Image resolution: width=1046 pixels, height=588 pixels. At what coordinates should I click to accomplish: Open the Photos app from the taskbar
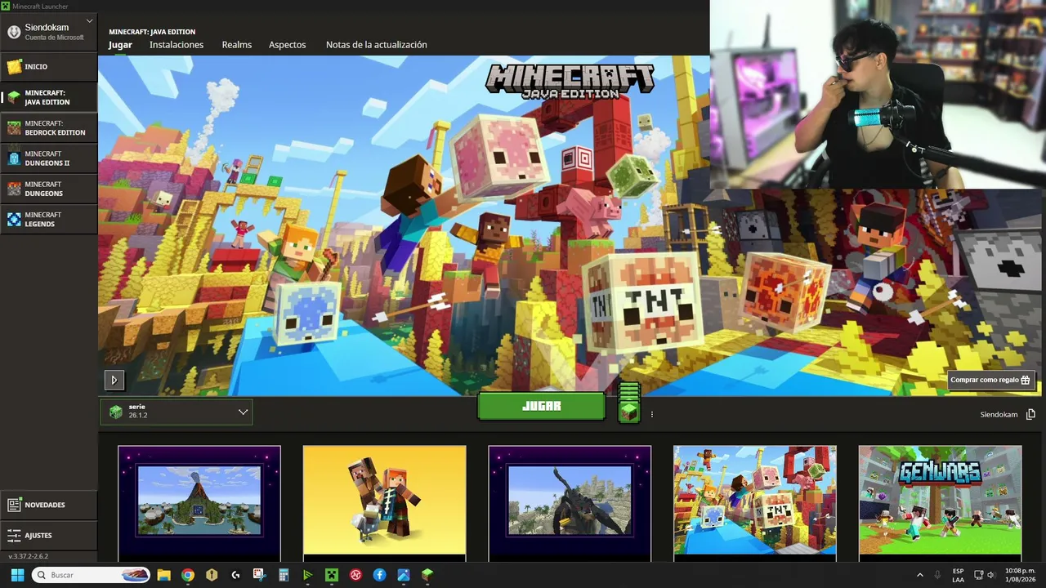tap(404, 575)
